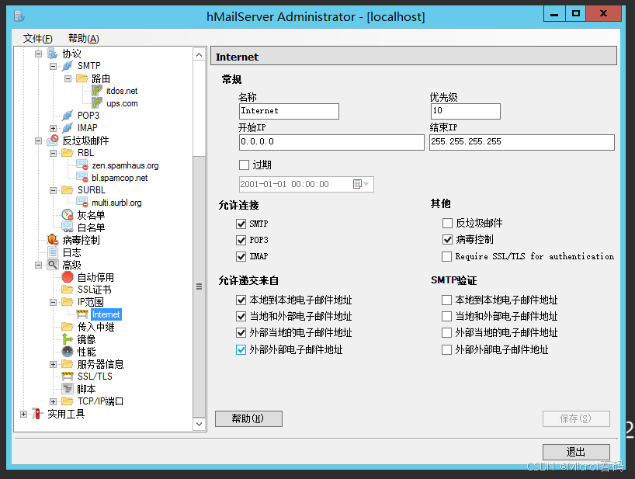The image size is (635, 479).
Task: Open the 文件(F) menu
Action: tap(38, 39)
